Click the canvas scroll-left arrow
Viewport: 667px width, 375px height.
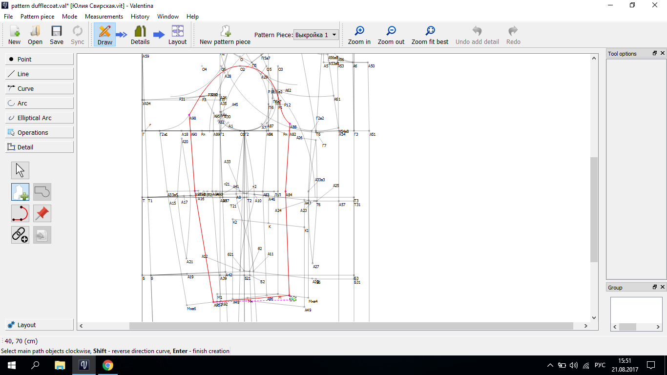click(x=82, y=326)
